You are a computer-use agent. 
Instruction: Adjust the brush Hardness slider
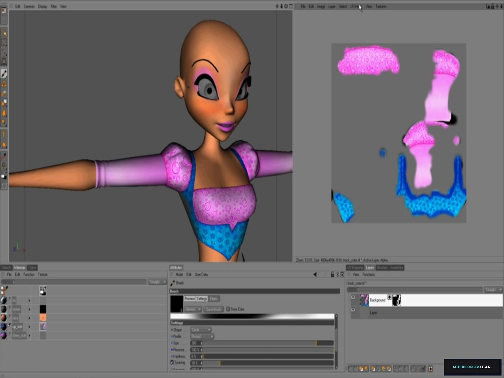tap(268, 356)
